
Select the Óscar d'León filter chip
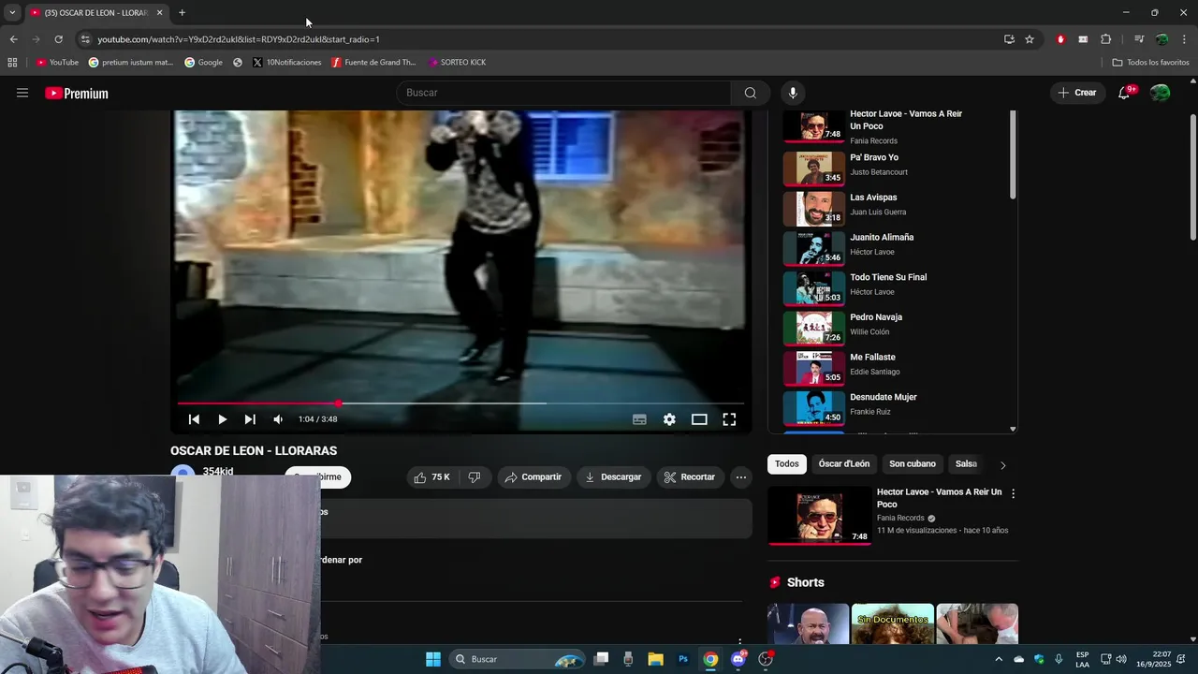point(844,464)
